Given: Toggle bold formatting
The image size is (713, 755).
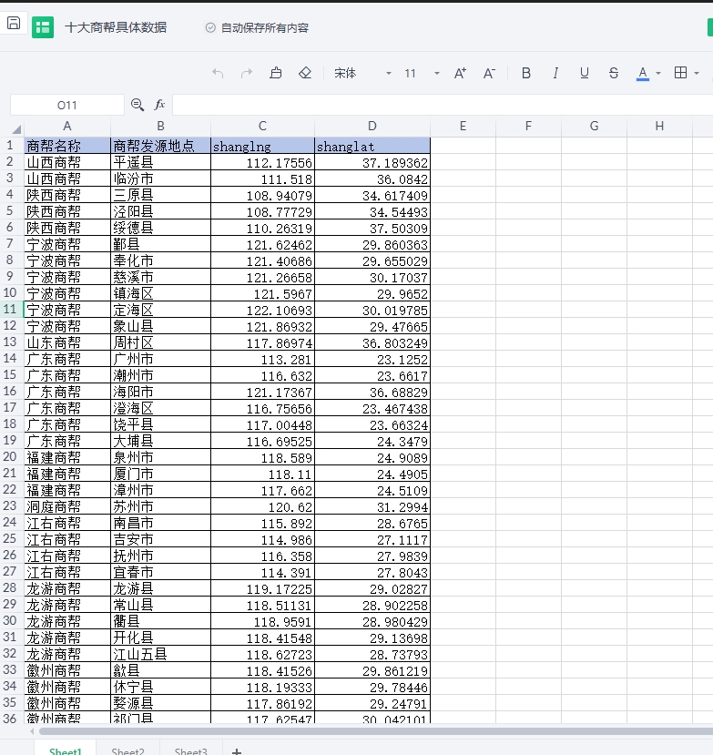Looking at the screenshot, I should coord(526,73).
